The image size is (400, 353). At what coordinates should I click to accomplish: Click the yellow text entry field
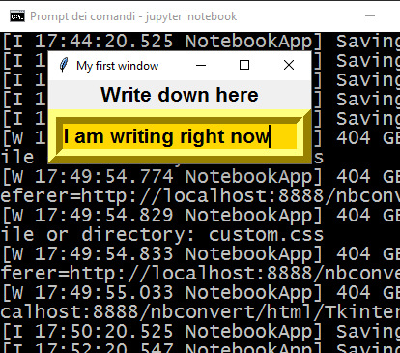tap(180, 136)
